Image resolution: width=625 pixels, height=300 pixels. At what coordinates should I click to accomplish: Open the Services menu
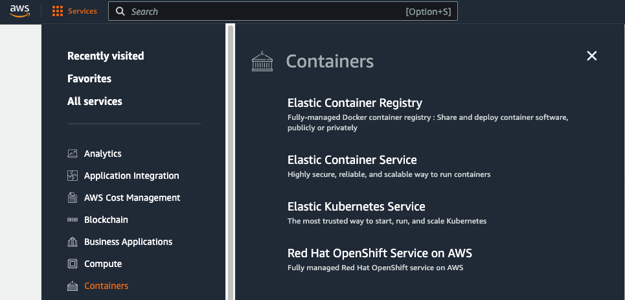pos(74,11)
